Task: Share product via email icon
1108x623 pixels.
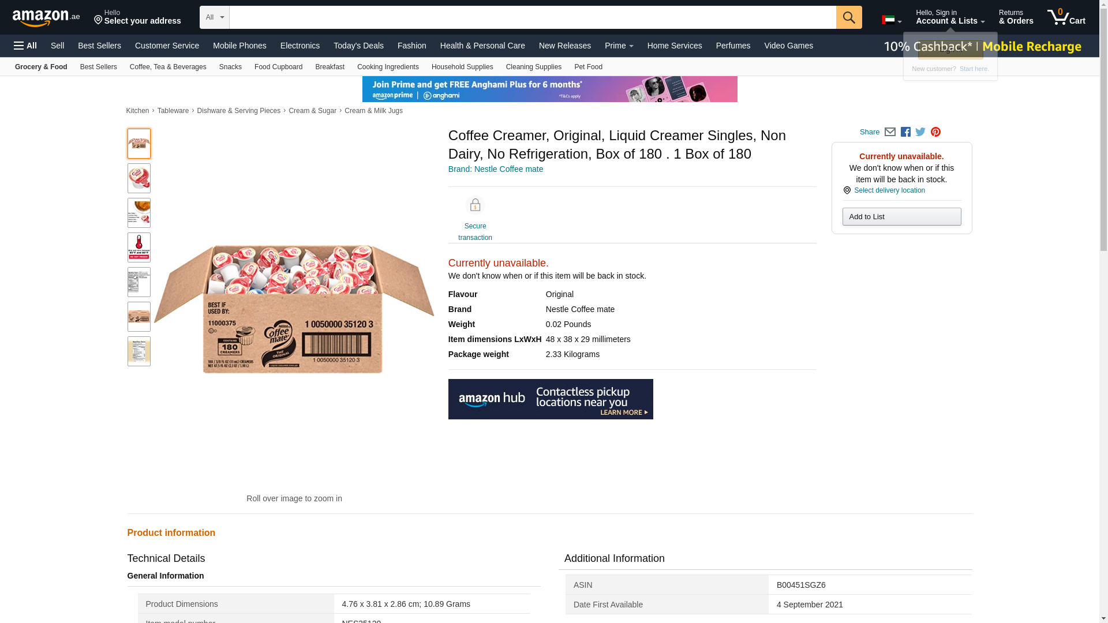Action: 890,132
